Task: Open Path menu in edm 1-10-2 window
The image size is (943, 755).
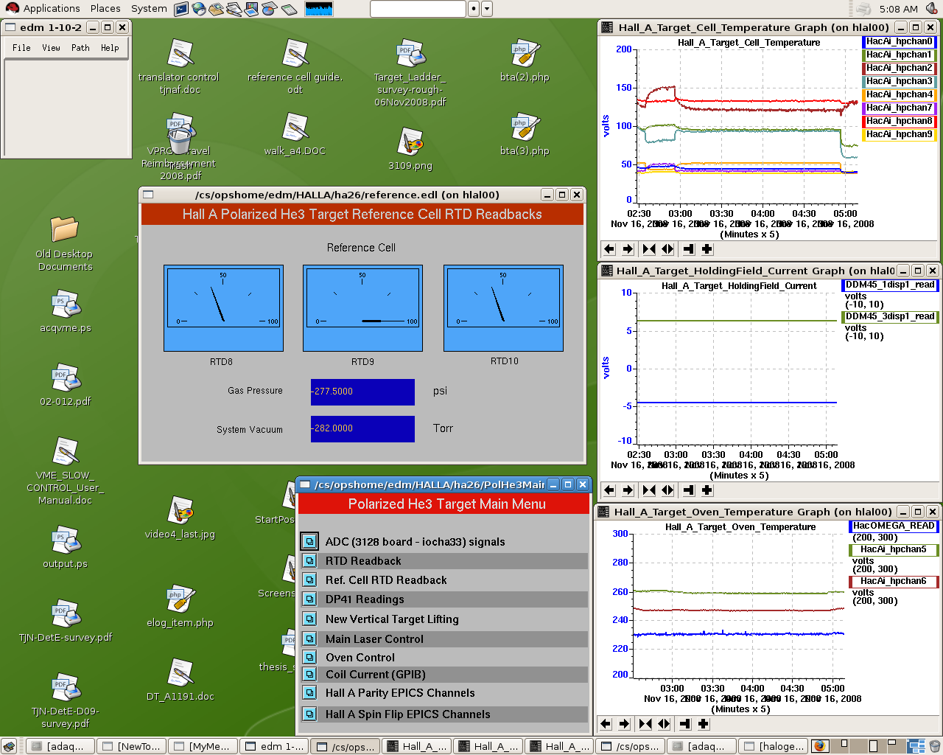Action: 80,48
